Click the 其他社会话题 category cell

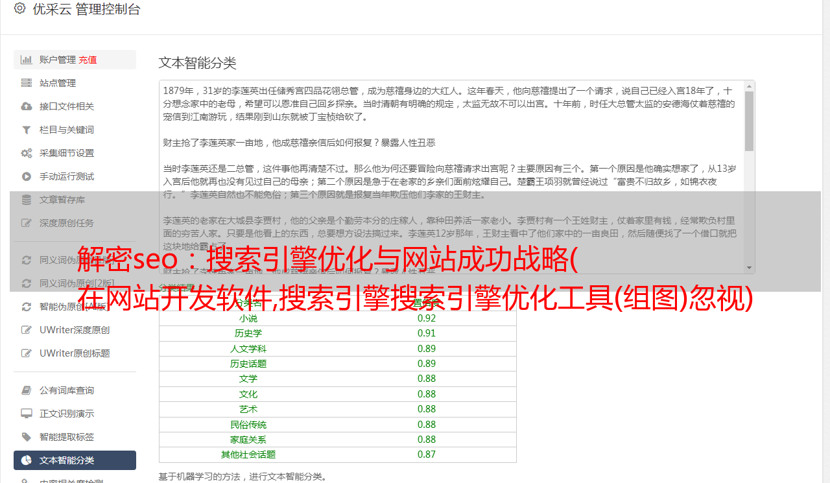[248, 454]
